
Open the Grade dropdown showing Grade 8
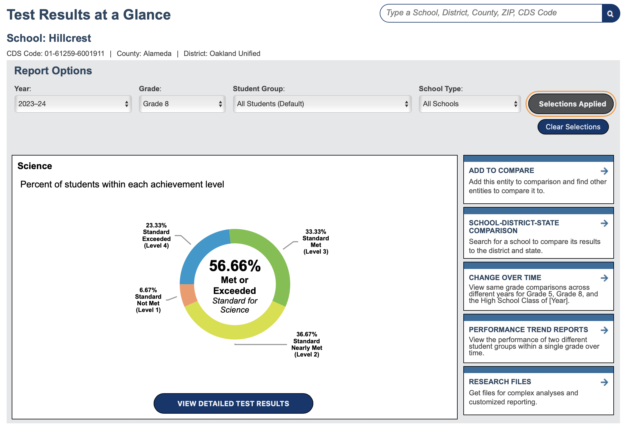(x=182, y=104)
